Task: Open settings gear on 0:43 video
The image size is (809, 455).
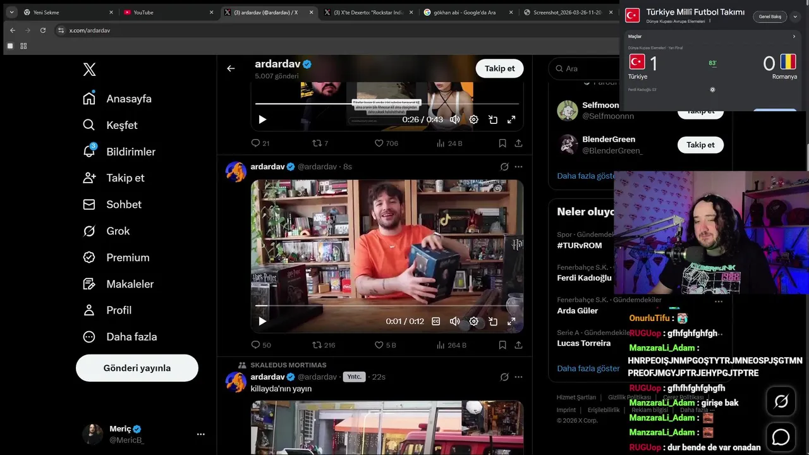Action: pyautogui.click(x=473, y=119)
